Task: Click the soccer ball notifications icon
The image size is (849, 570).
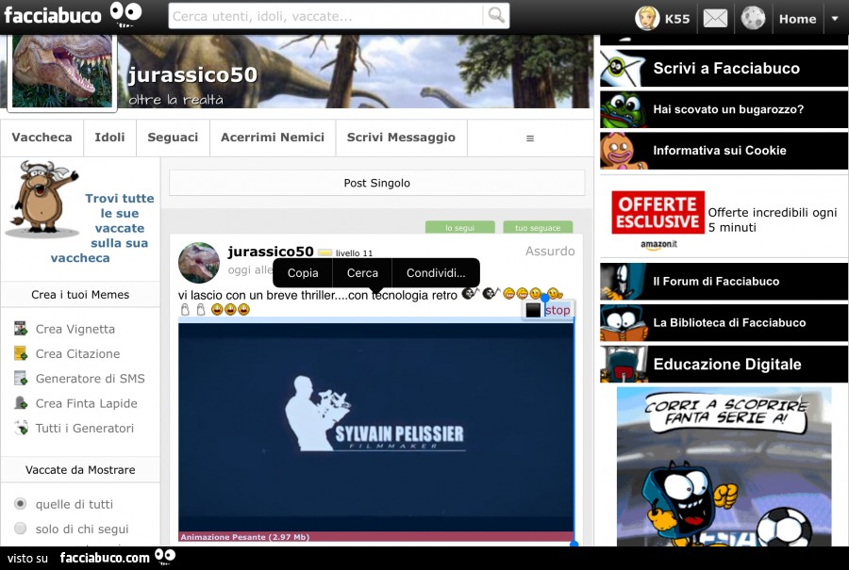Action: [x=753, y=18]
